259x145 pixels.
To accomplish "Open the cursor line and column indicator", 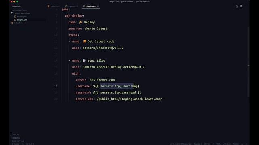I will coord(181,144).
